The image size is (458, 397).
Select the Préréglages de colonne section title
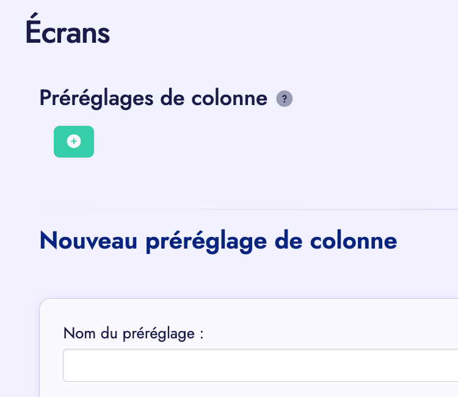coord(153,98)
